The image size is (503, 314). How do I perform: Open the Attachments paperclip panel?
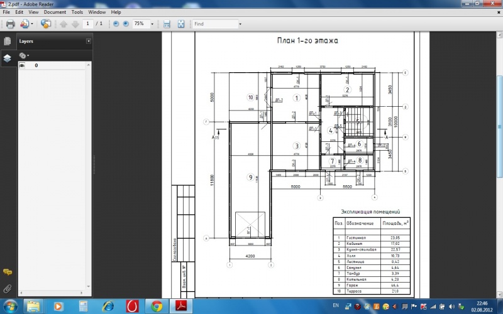coord(8,288)
